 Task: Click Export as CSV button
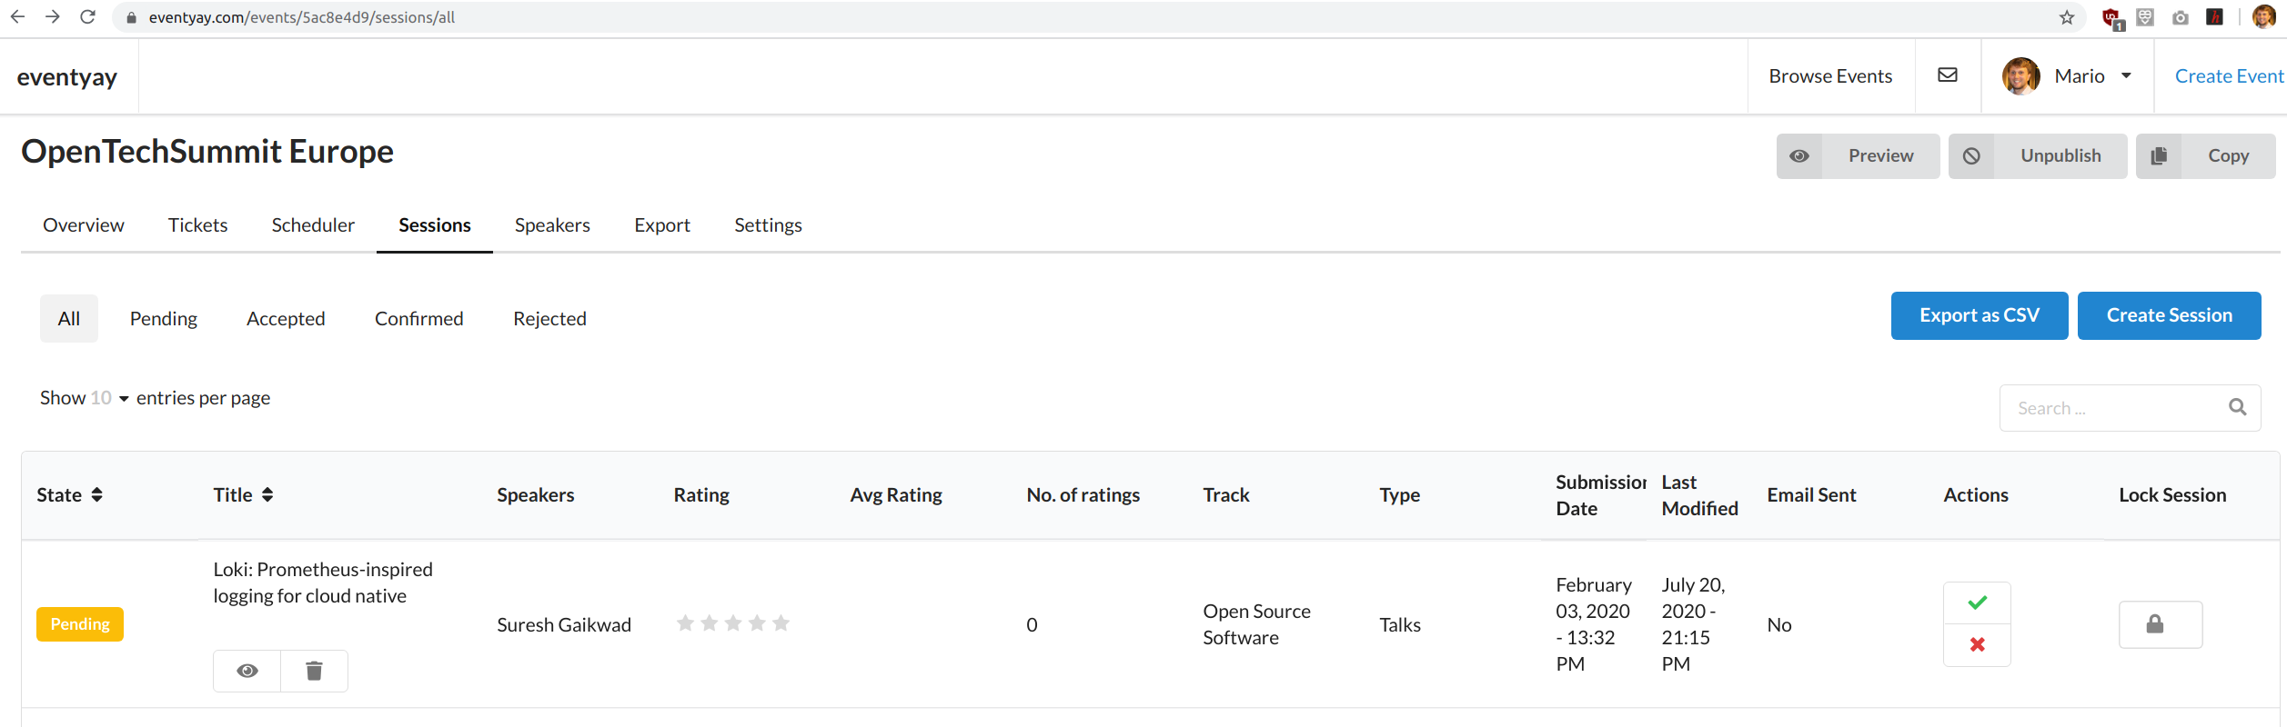pyautogui.click(x=1980, y=315)
